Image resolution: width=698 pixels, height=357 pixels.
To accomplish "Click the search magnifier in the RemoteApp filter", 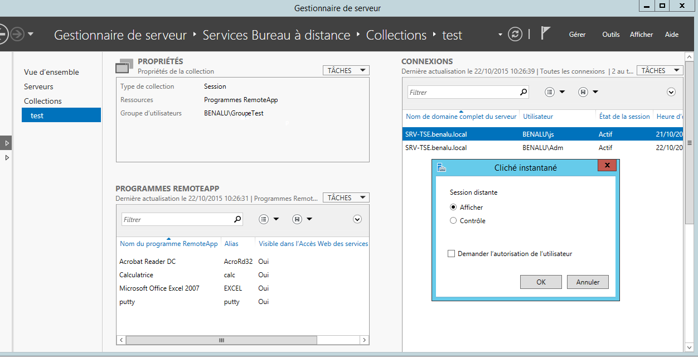I will pos(237,219).
